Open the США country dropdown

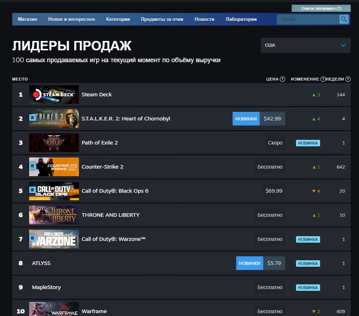[305, 45]
